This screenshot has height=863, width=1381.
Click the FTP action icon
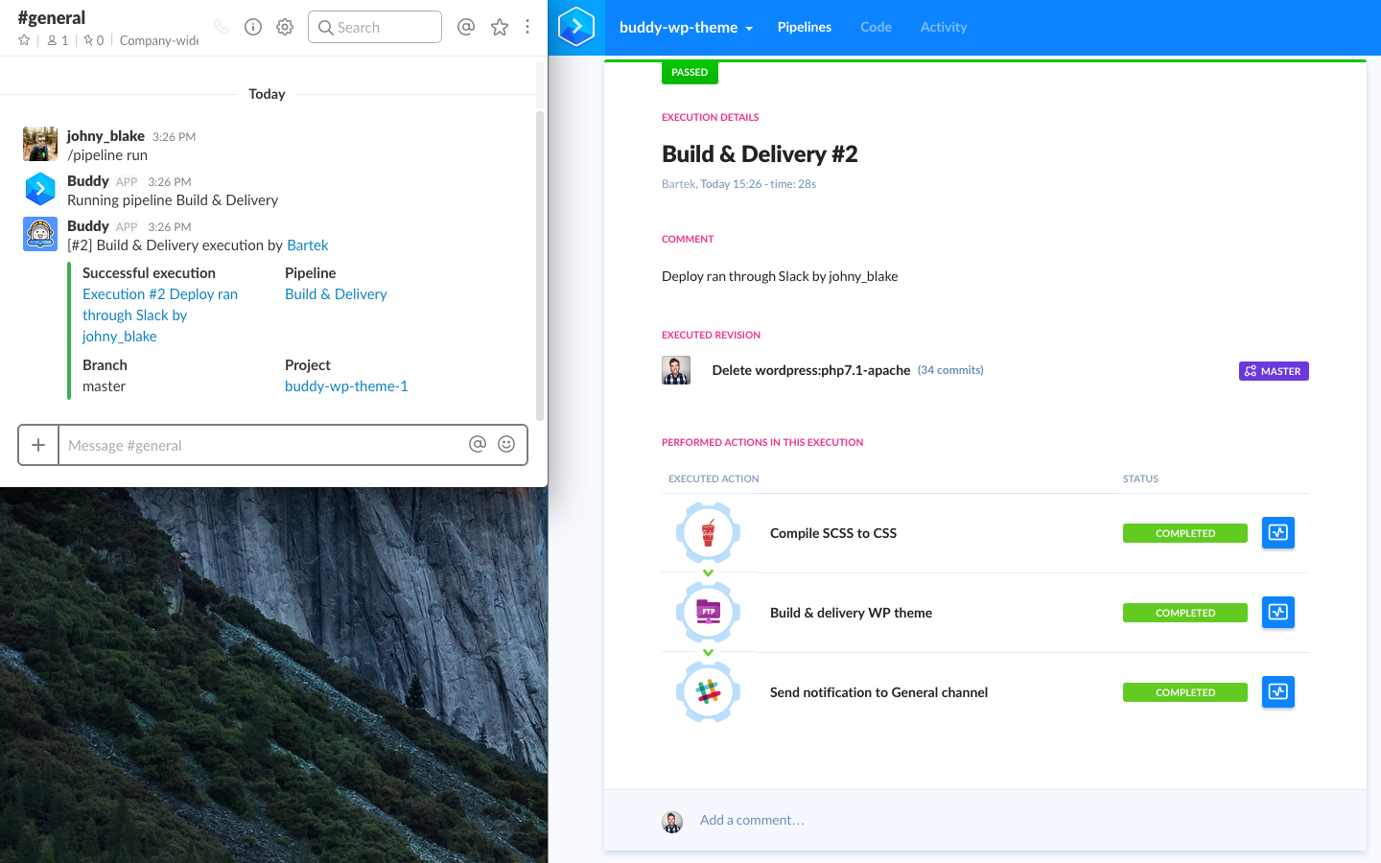(x=708, y=612)
